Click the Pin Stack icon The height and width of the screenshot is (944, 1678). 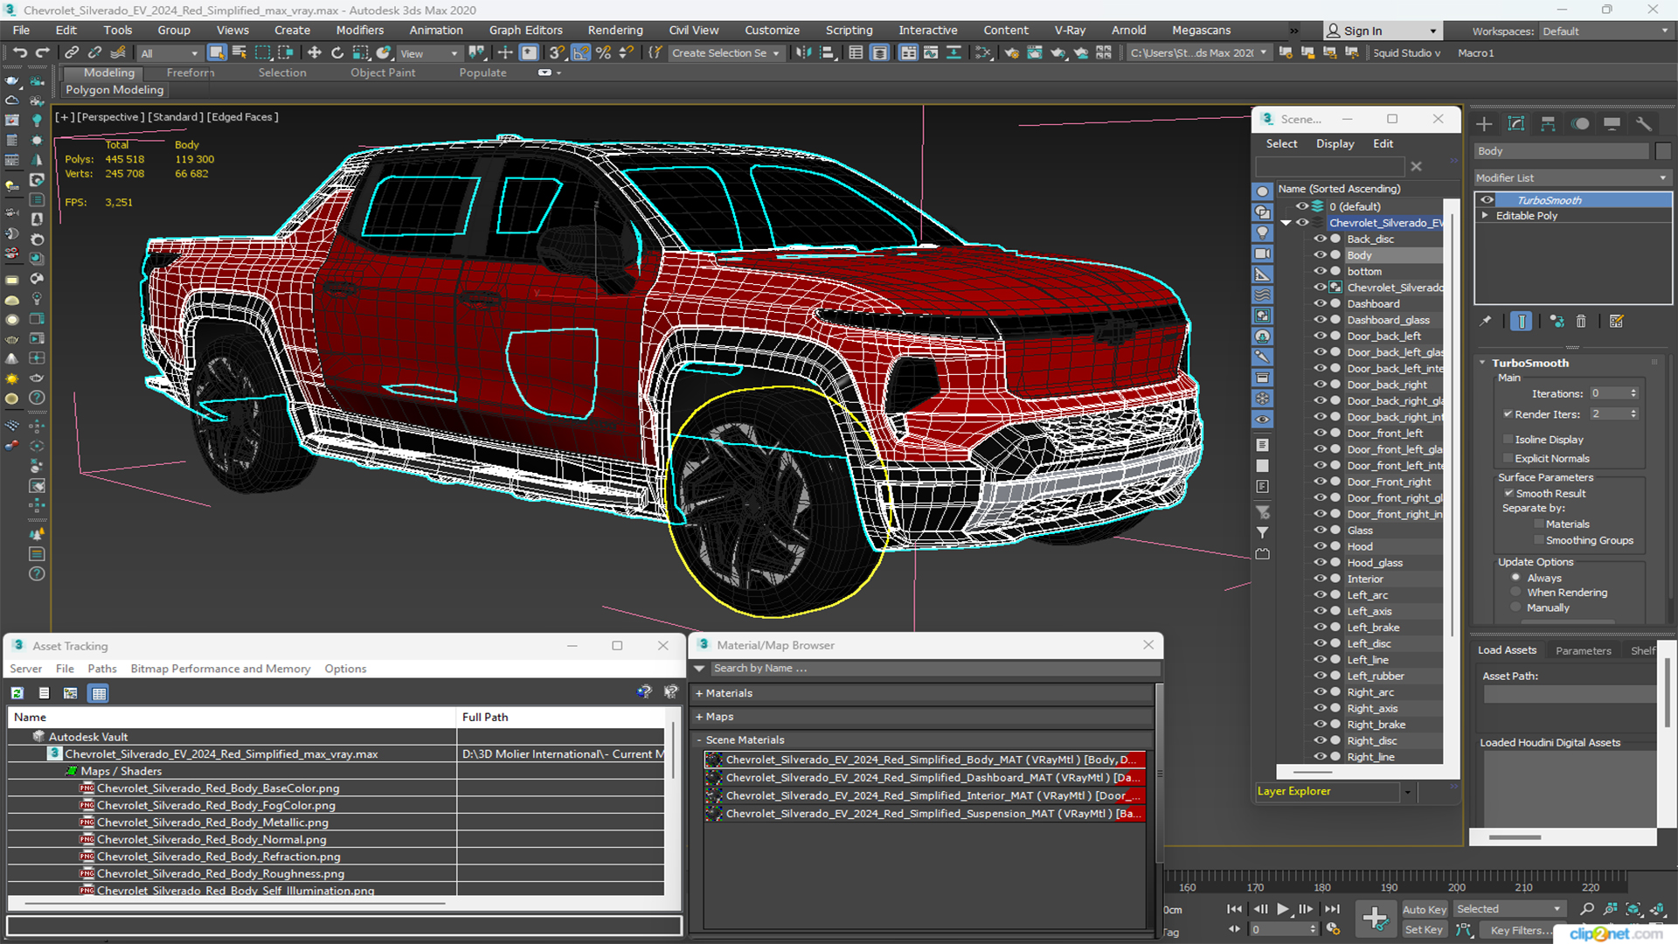point(1485,322)
